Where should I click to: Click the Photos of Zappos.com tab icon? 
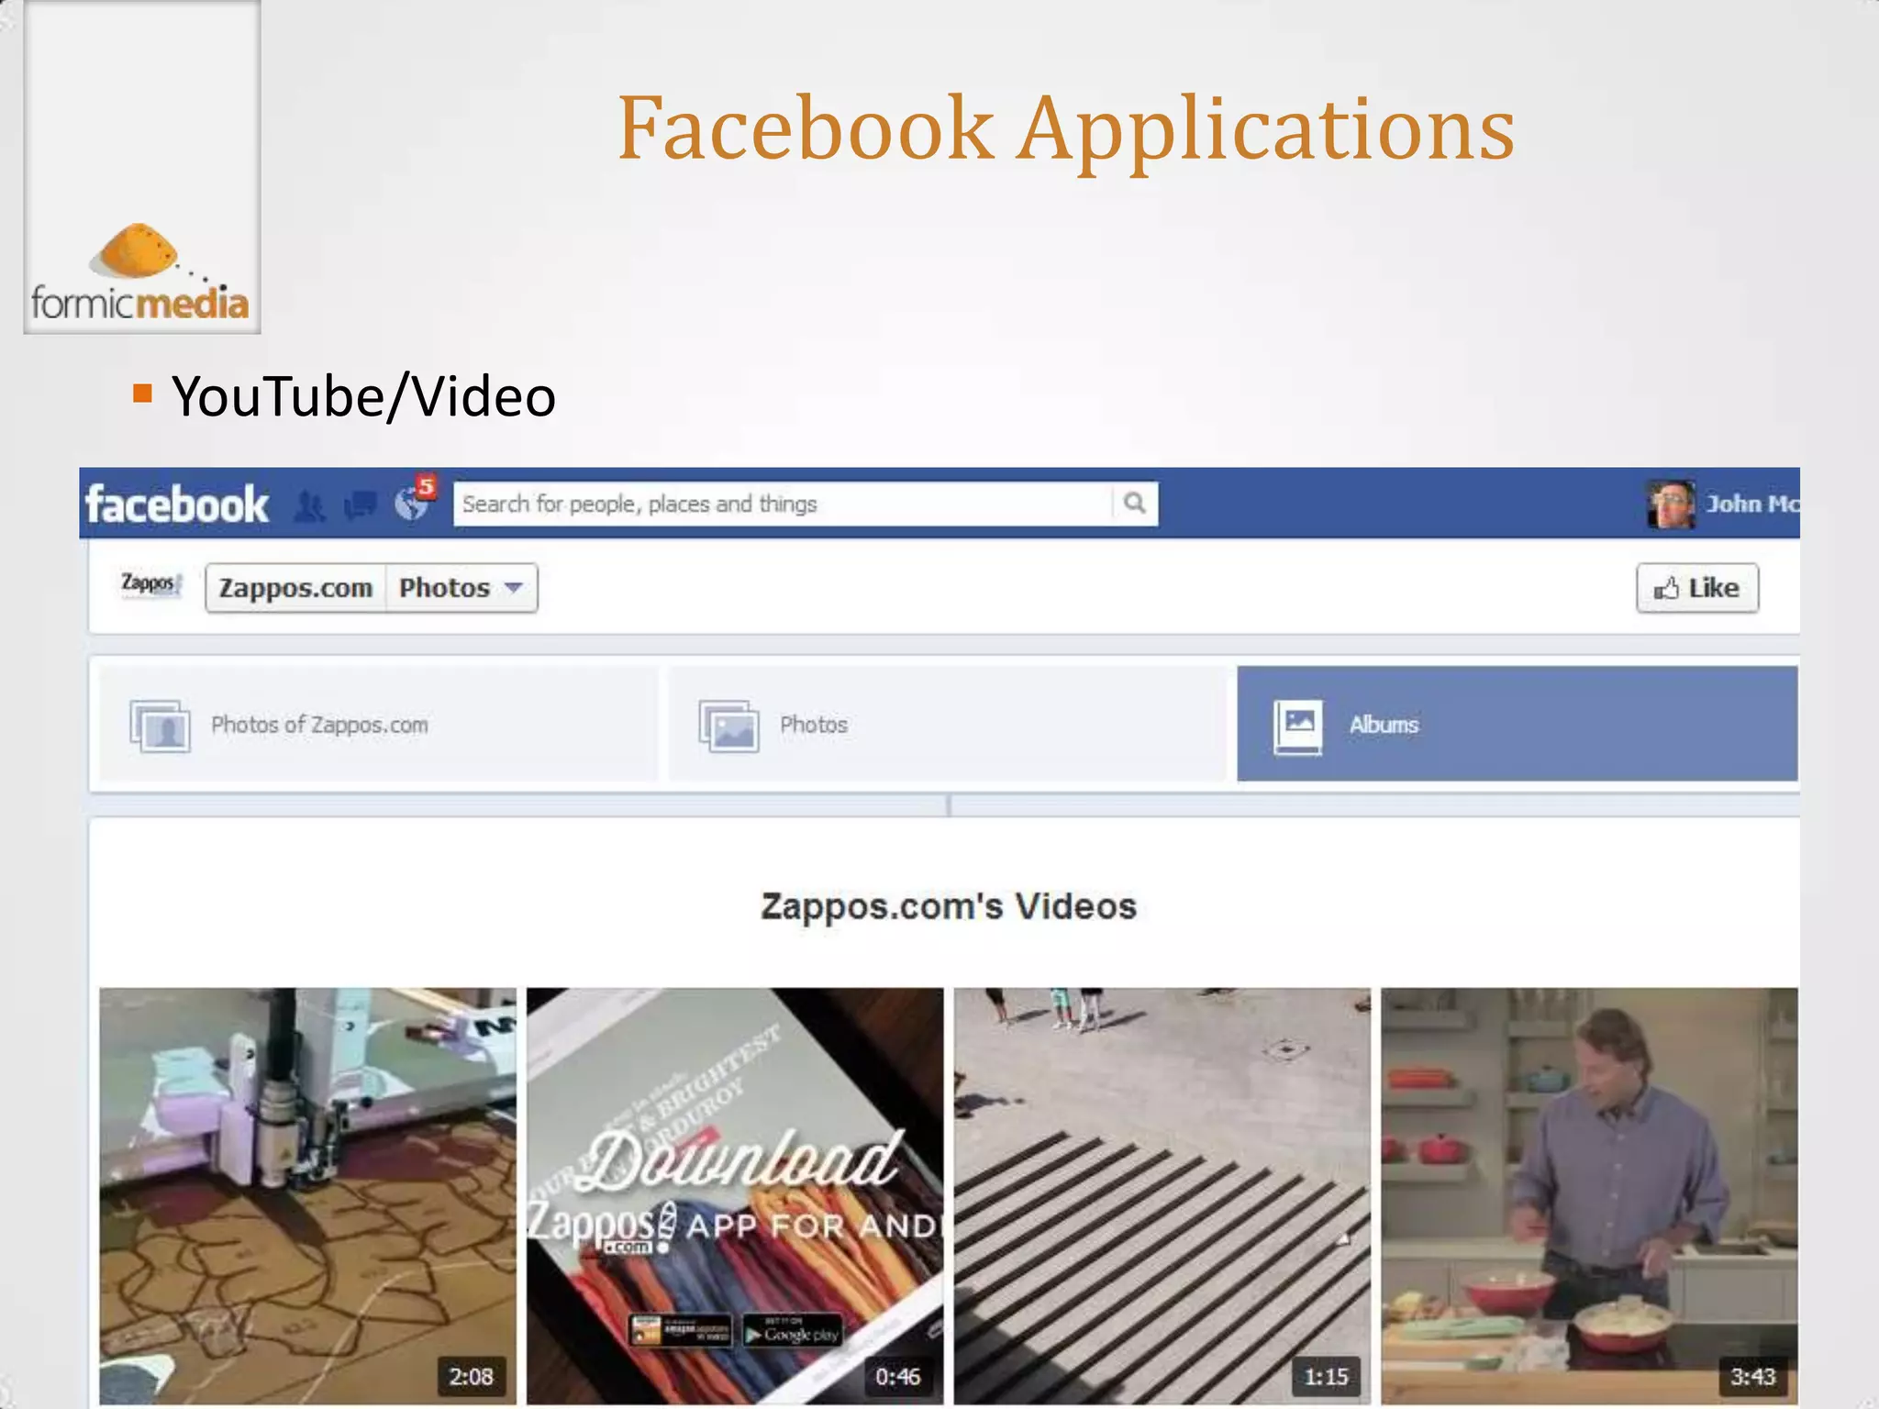160,725
